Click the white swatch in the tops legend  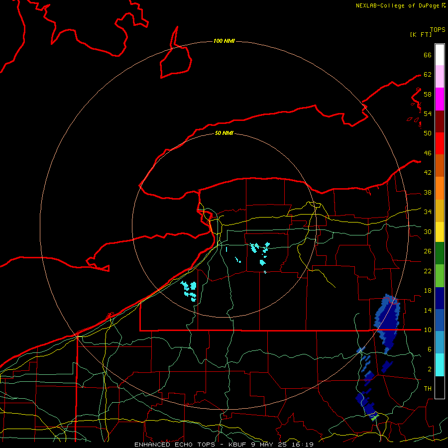pyautogui.click(x=440, y=55)
